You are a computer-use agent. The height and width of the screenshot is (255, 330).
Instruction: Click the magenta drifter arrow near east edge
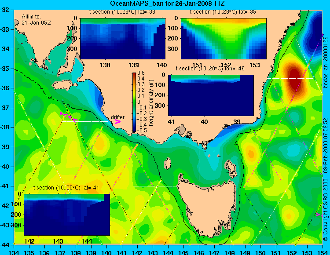tap(319, 215)
